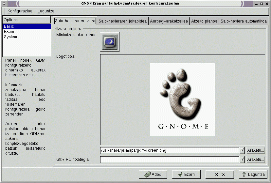
Task: Click the minimized icon chooser button
Action: click(110, 42)
